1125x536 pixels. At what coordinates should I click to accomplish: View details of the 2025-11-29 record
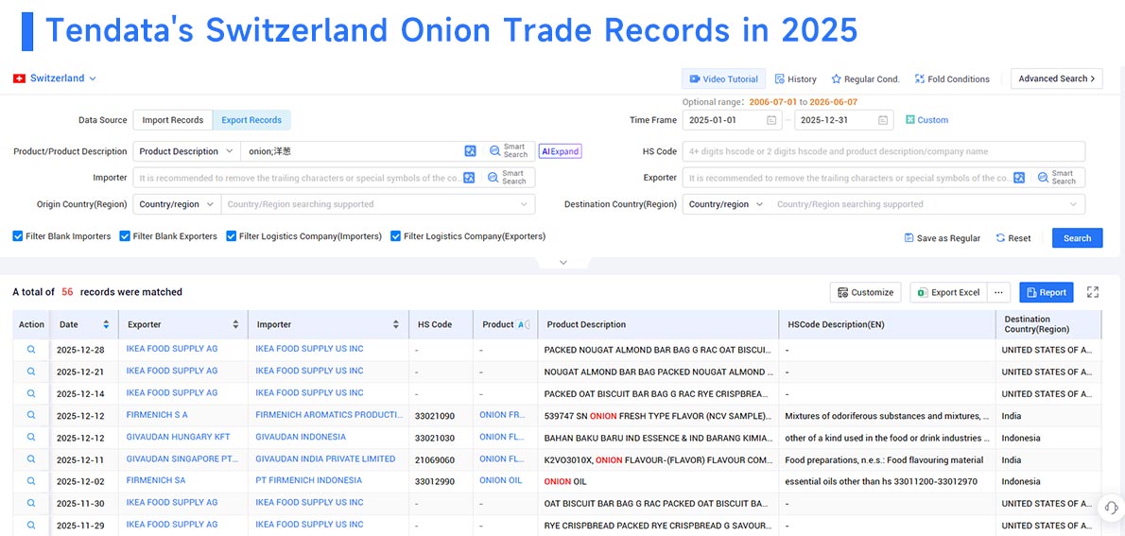click(x=31, y=525)
